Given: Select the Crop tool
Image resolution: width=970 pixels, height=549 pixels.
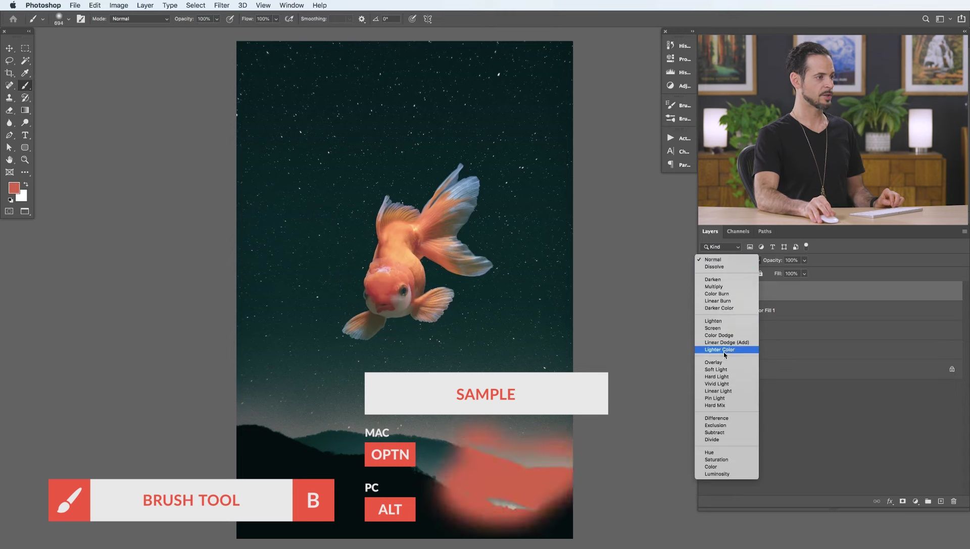Looking at the screenshot, I should pos(9,73).
